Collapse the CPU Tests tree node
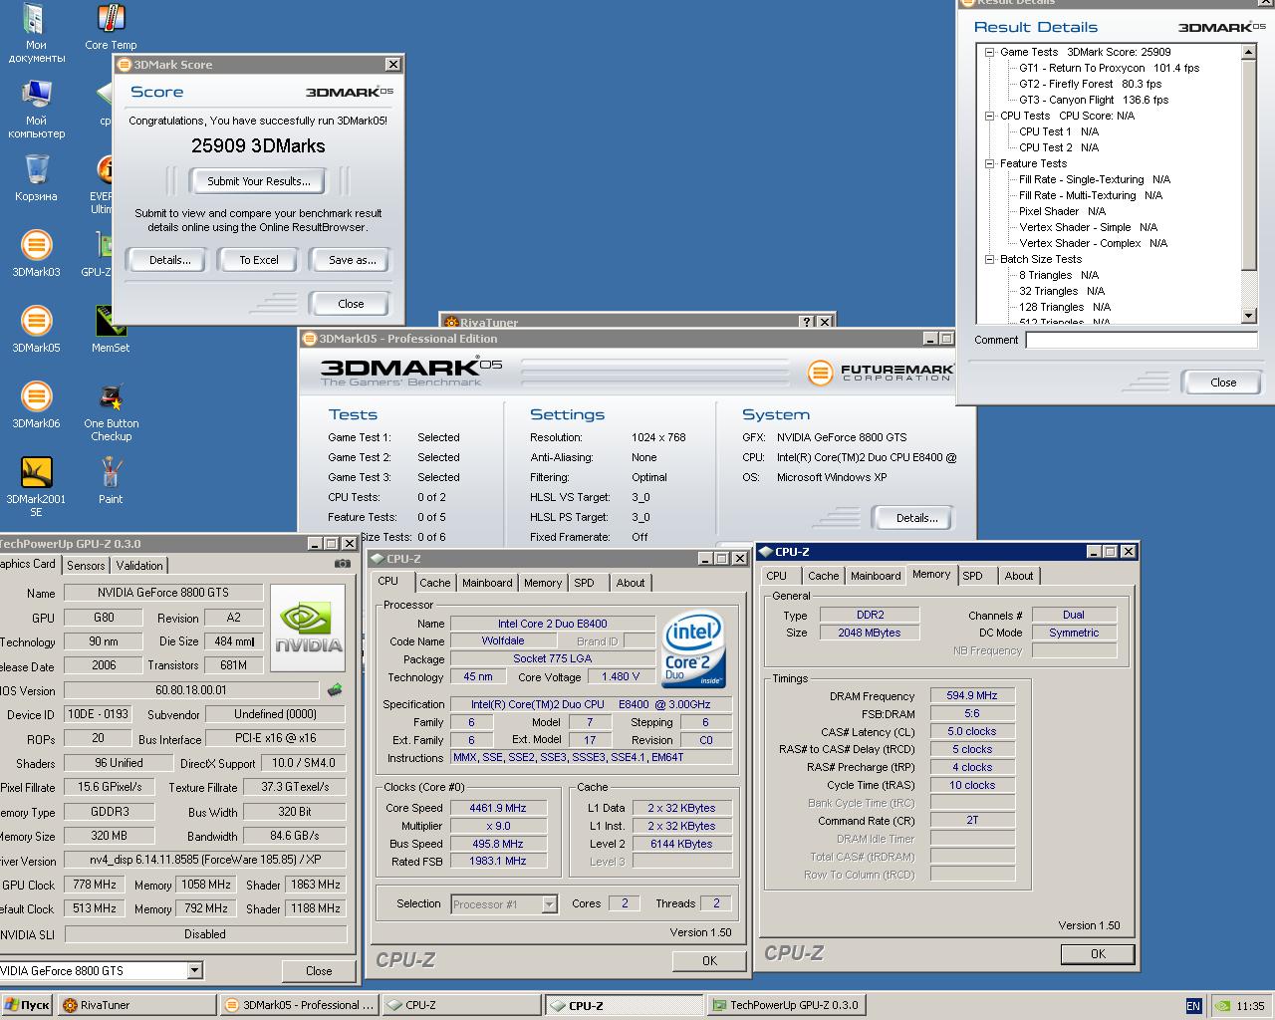This screenshot has width=1275, height=1020. pos(989,116)
